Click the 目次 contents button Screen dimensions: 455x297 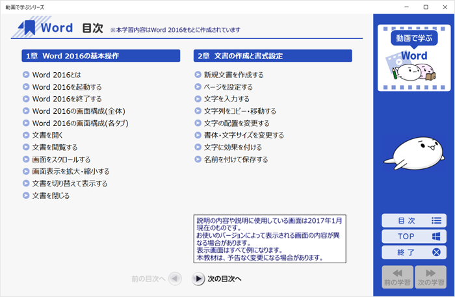pos(414,221)
